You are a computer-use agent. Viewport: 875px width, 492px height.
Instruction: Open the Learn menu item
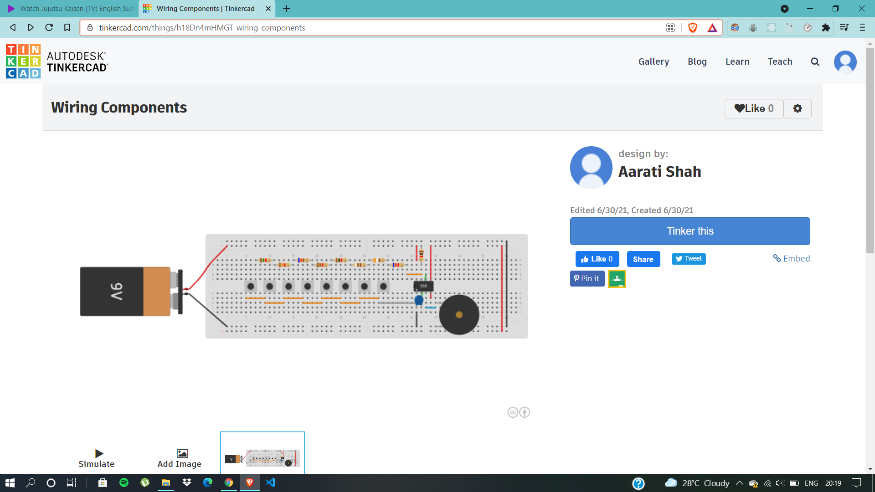(x=737, y=61)
